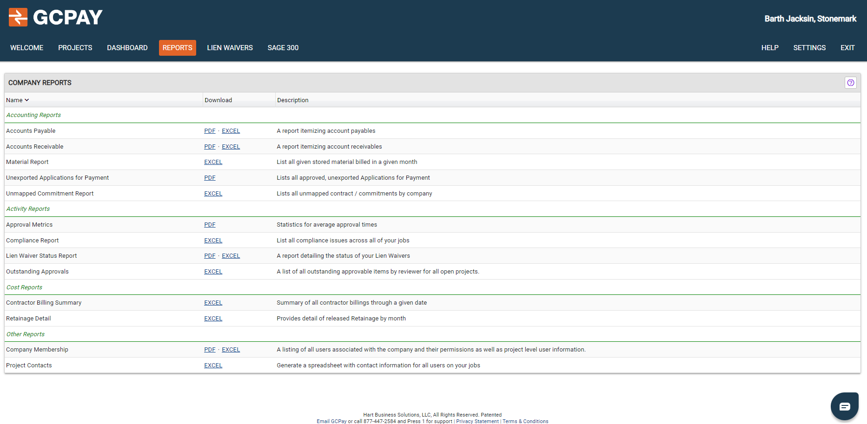This screenshot has height=424, width=867.
Task: Open the Projects menu
Action: tap(75, 48)
